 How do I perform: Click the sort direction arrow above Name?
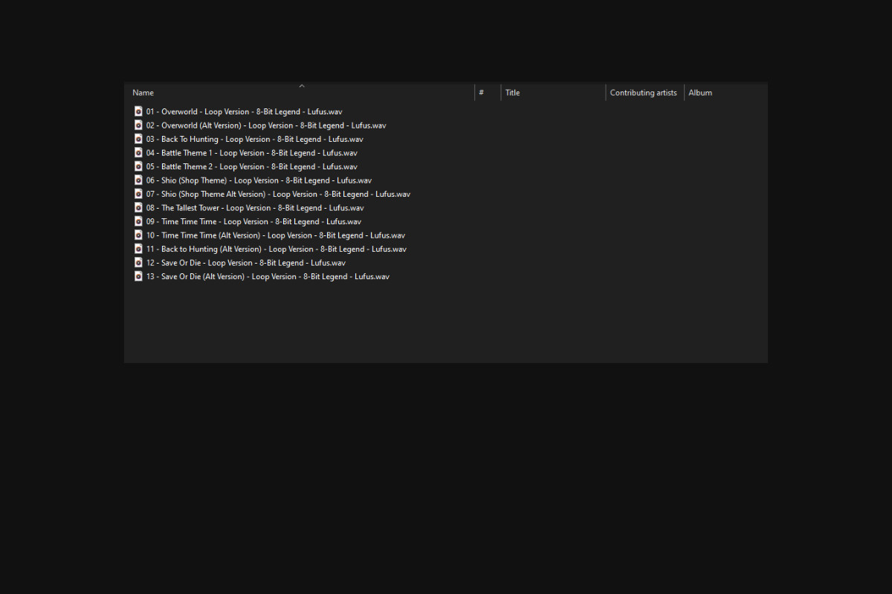302,86
